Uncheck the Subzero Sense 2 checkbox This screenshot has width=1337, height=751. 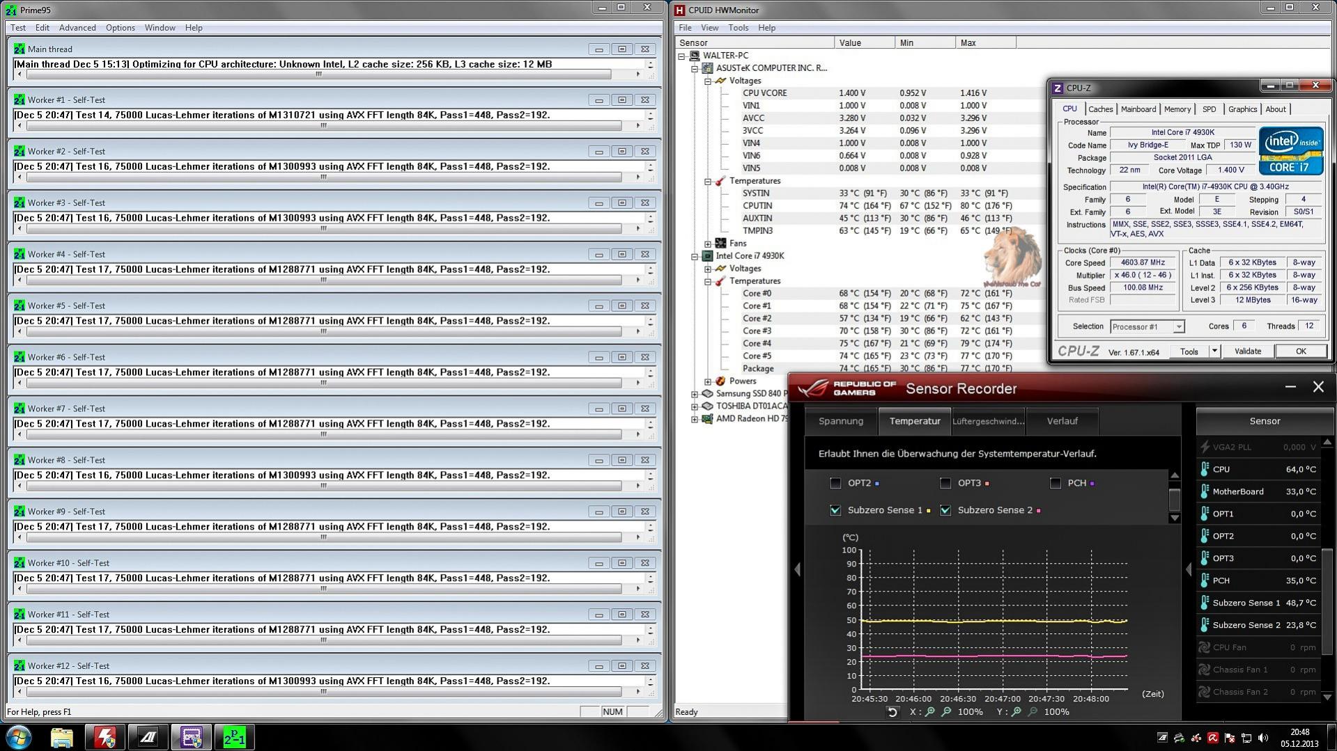(x=945, y=510)
